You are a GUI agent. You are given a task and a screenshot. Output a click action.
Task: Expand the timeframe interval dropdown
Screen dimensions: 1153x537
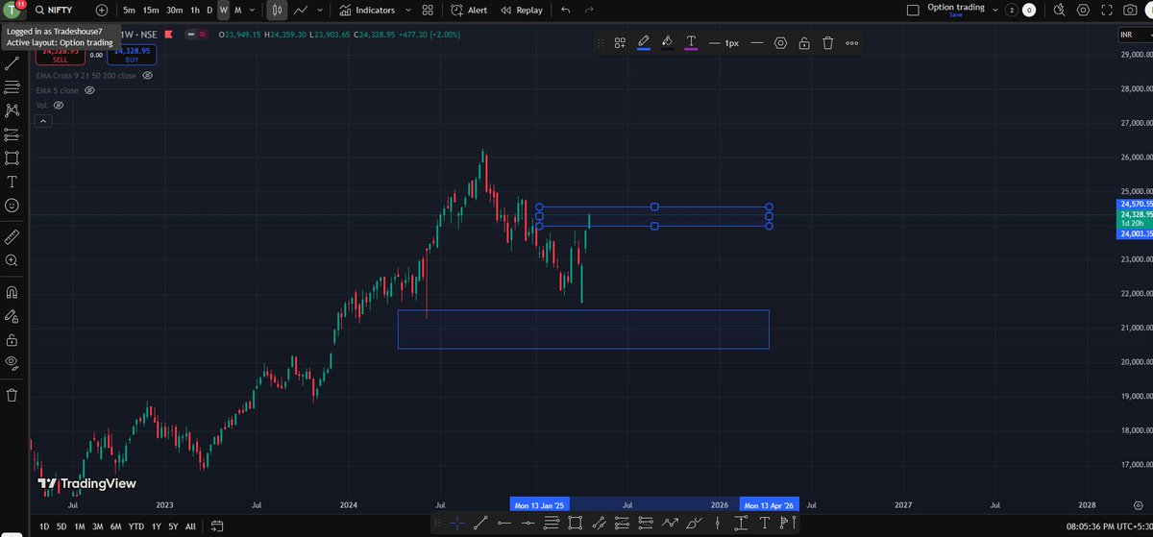(253, 10)
